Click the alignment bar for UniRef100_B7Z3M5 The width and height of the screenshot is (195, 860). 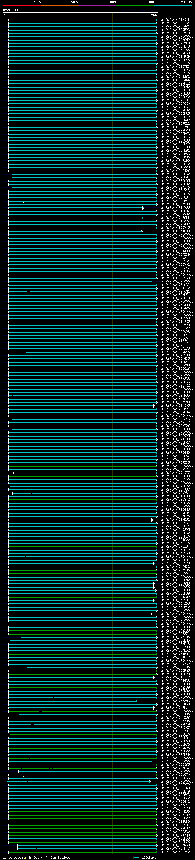point(89,637)
